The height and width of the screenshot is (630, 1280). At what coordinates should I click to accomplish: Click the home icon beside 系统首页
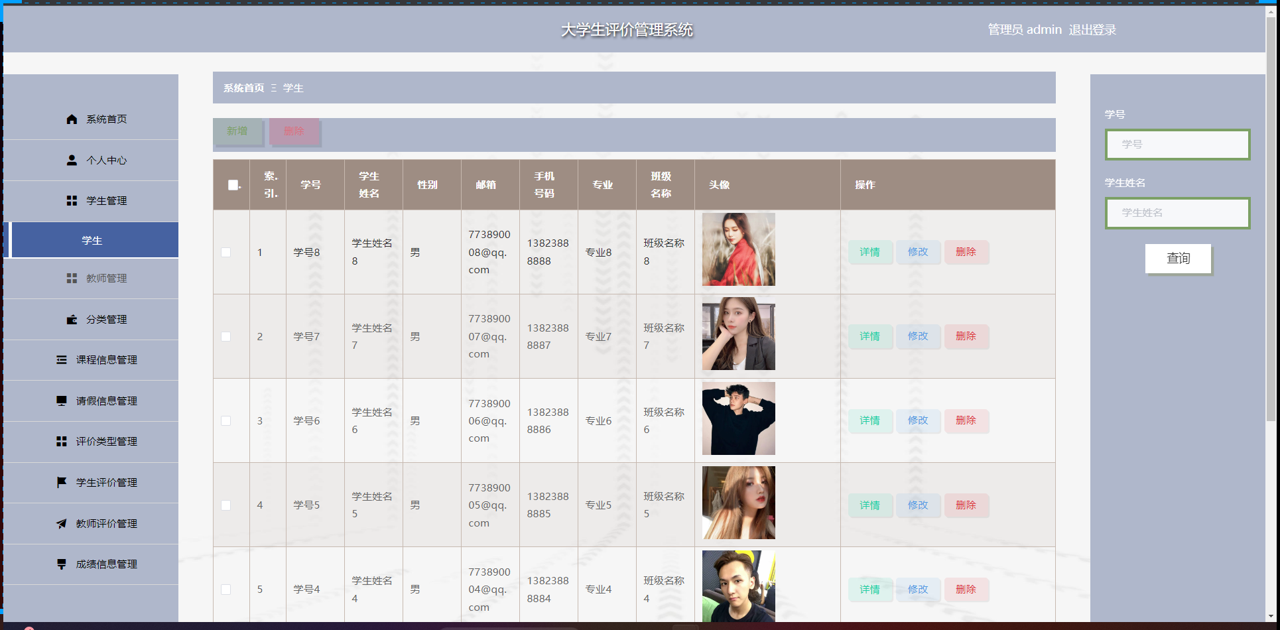[x=72, y=119]
